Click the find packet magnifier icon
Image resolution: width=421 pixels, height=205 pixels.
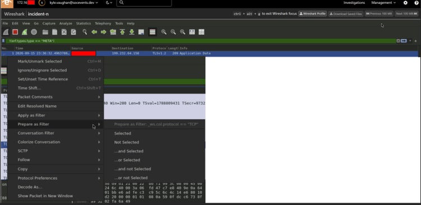coord(85,32)
